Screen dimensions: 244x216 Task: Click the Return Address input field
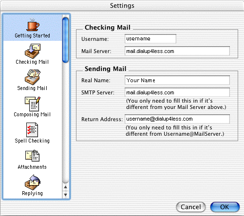[177, 119]
